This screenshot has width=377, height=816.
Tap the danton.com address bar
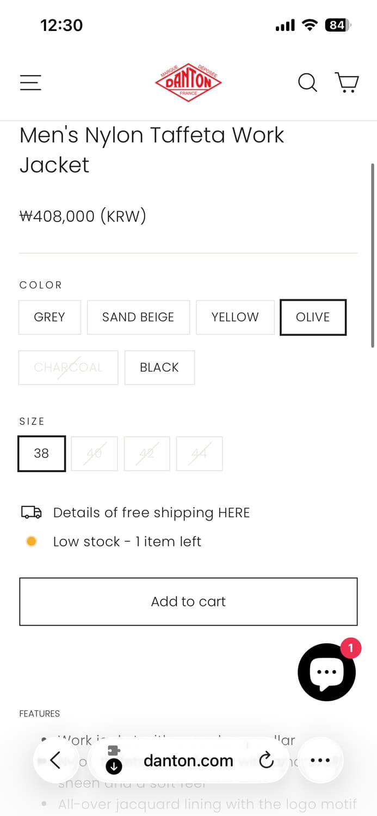pos(188,761)
